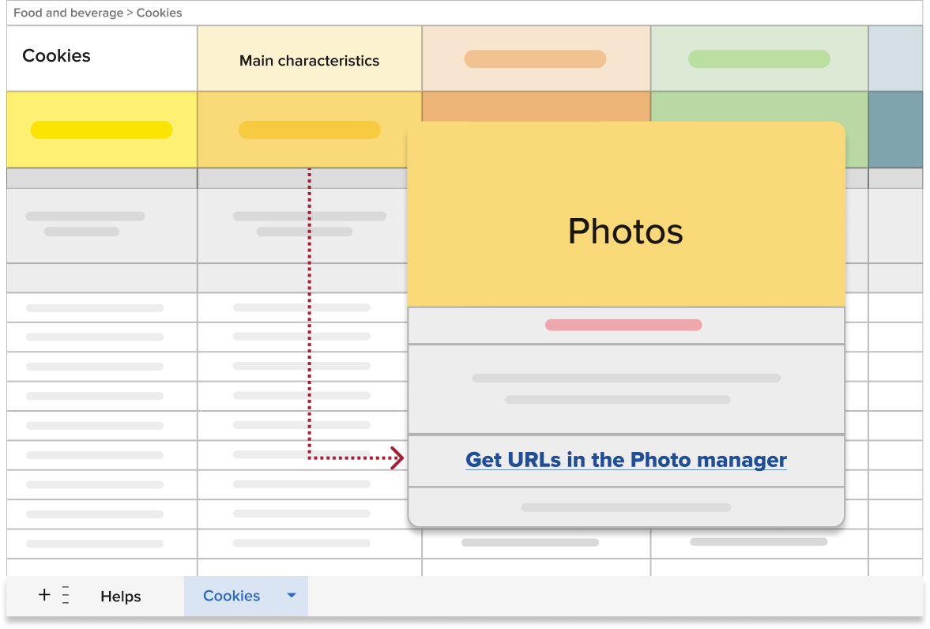The image size is (930, 629).
Task: Click the bright yellow cell below Cookies
Action: pyautogui.click(x=101, y=130)
